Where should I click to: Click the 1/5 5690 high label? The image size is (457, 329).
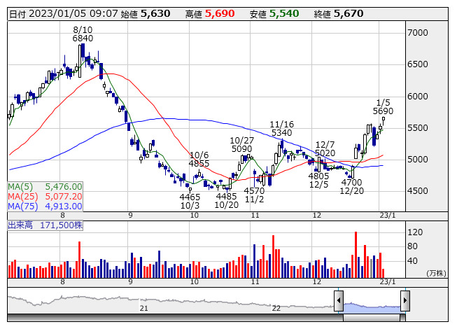[x=383, y=107]
